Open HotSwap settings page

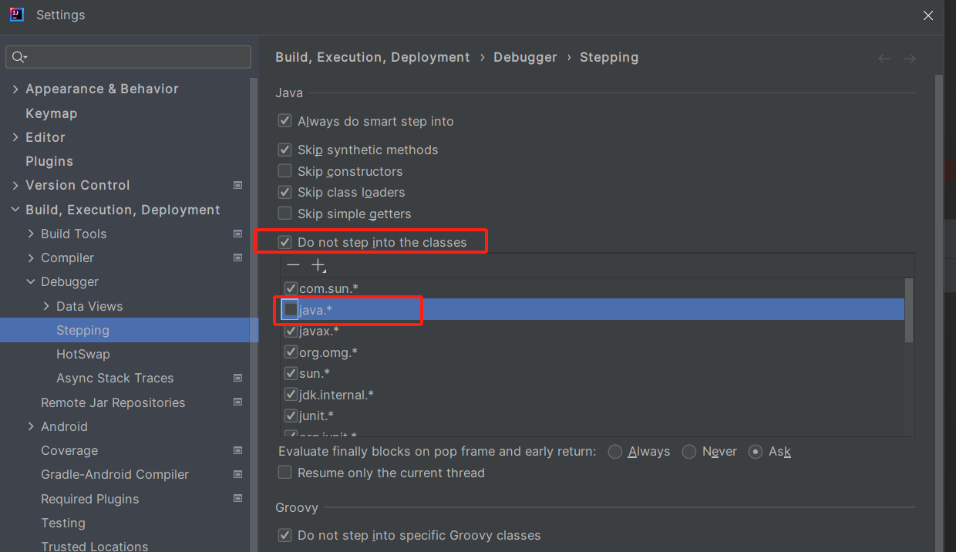(83, 354)
